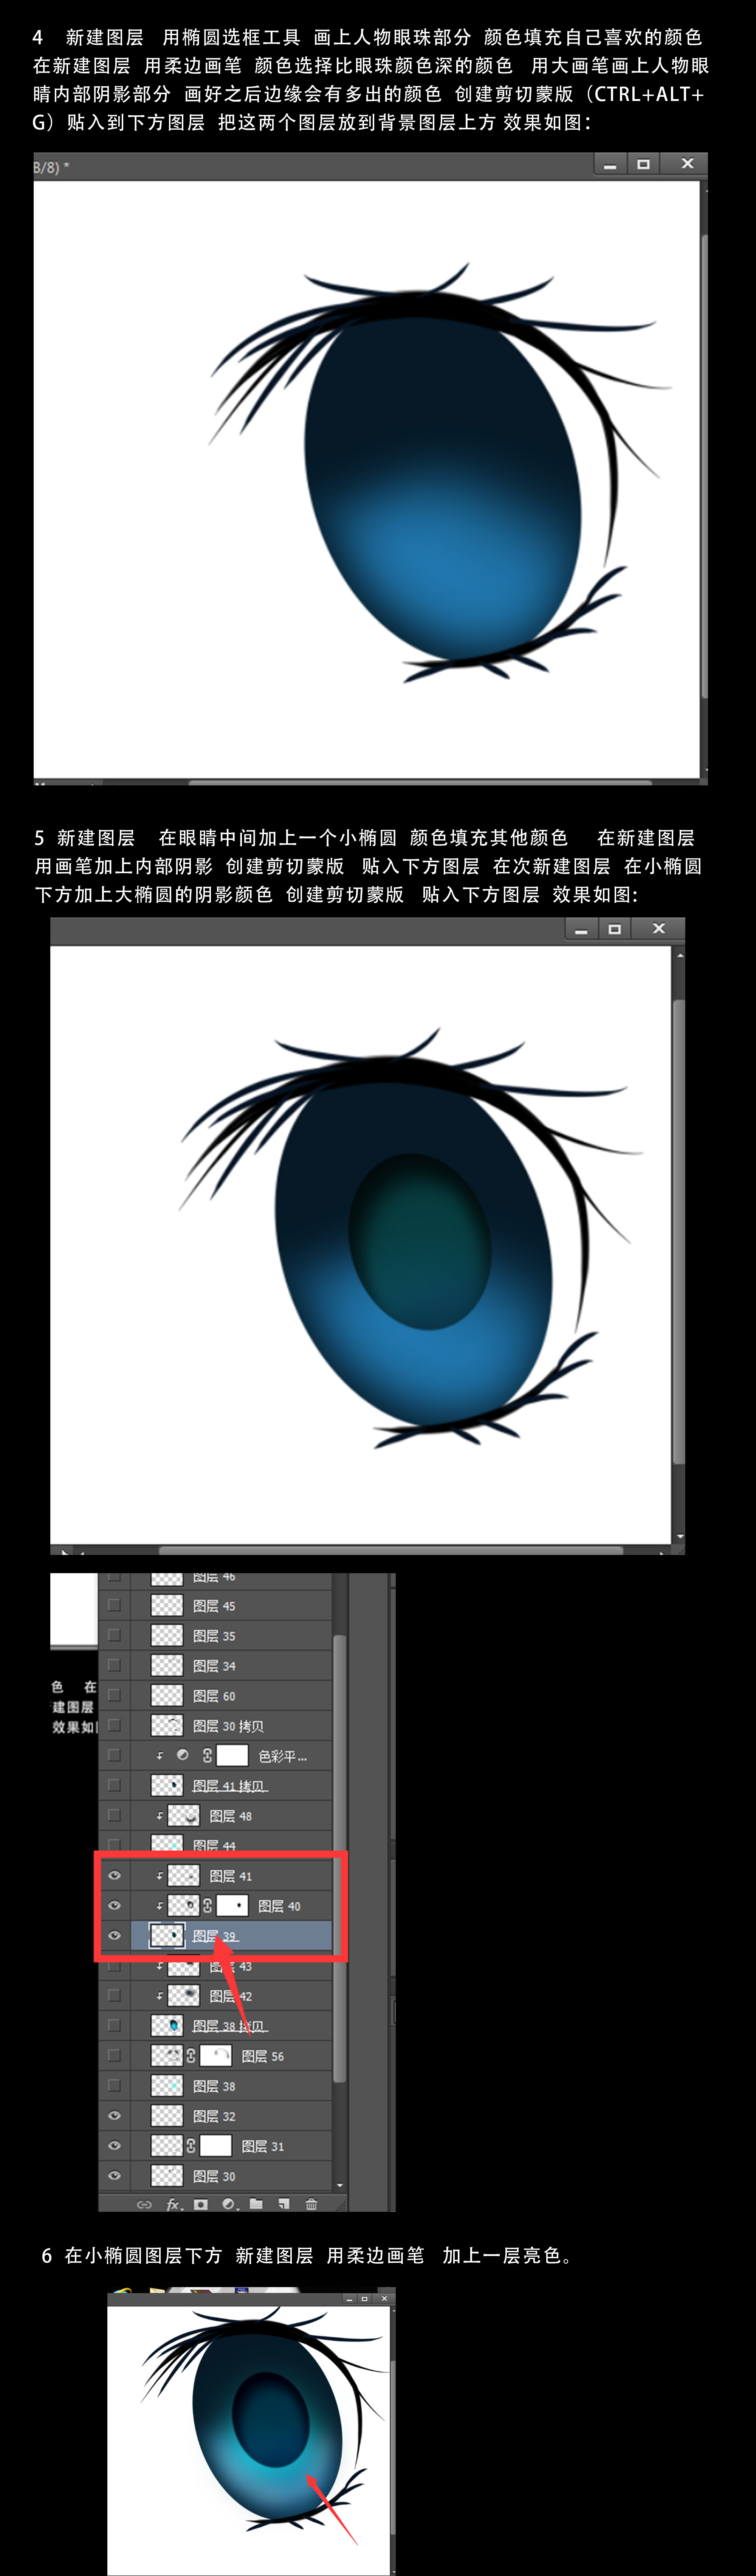Click the chain link icon on 图层 56
This screenshot has width=756, height=2576.
point(191,2056)
